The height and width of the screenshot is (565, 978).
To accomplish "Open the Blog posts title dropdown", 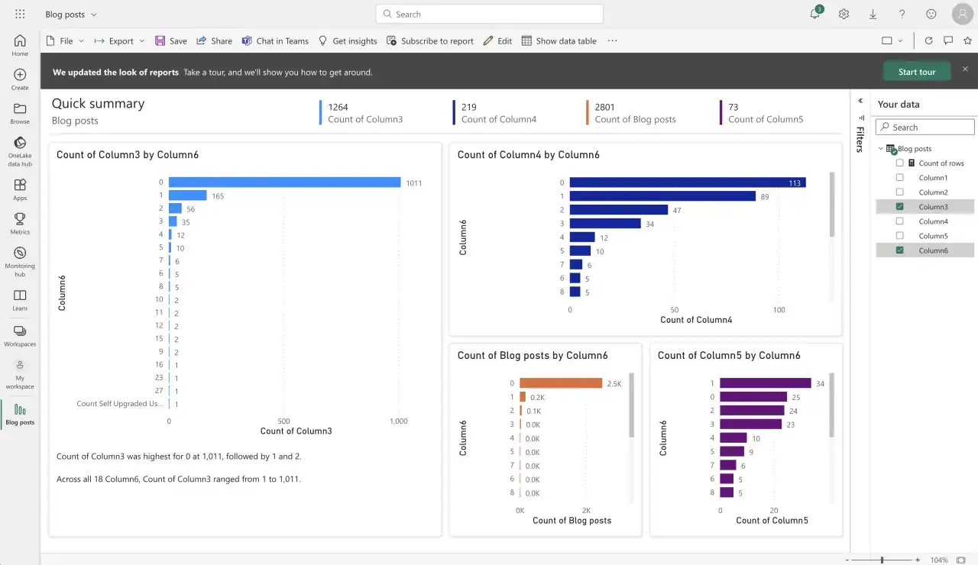I will click(71, 15).
